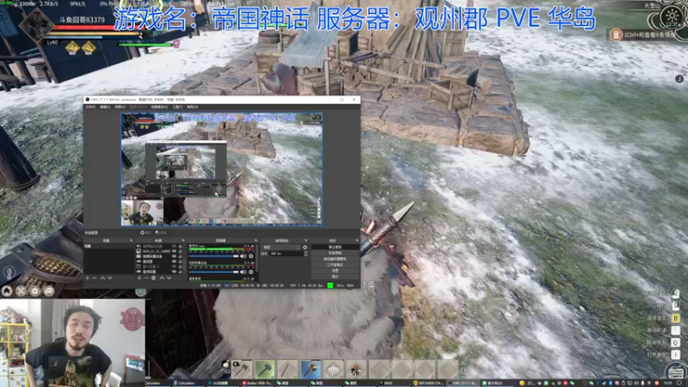The image size is (688, 387).
Task: Toggle visibility of 窗口采集 2 source
Action: tap(175, 267)
